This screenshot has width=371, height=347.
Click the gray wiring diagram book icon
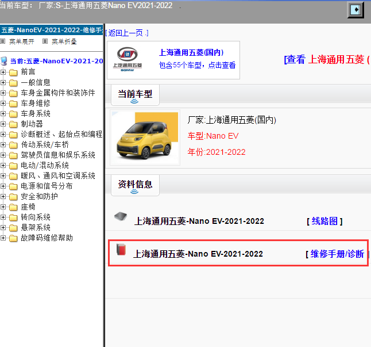tap(121, 216)
